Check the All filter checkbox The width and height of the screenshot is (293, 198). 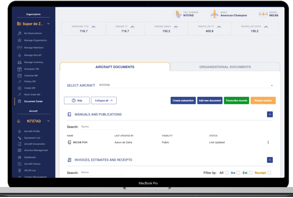coord(227,173)
